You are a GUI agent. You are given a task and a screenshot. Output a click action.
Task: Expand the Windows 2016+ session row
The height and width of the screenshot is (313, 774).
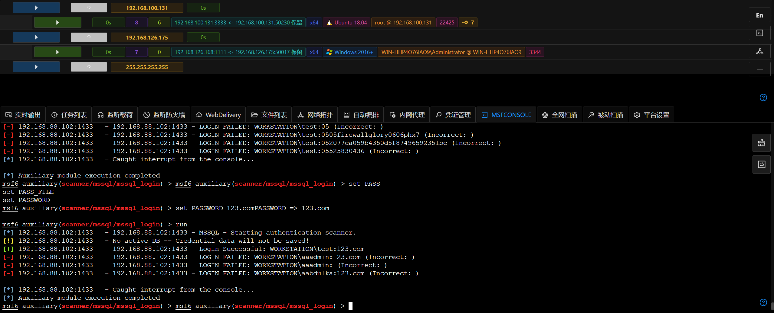(x=57, y=52)
